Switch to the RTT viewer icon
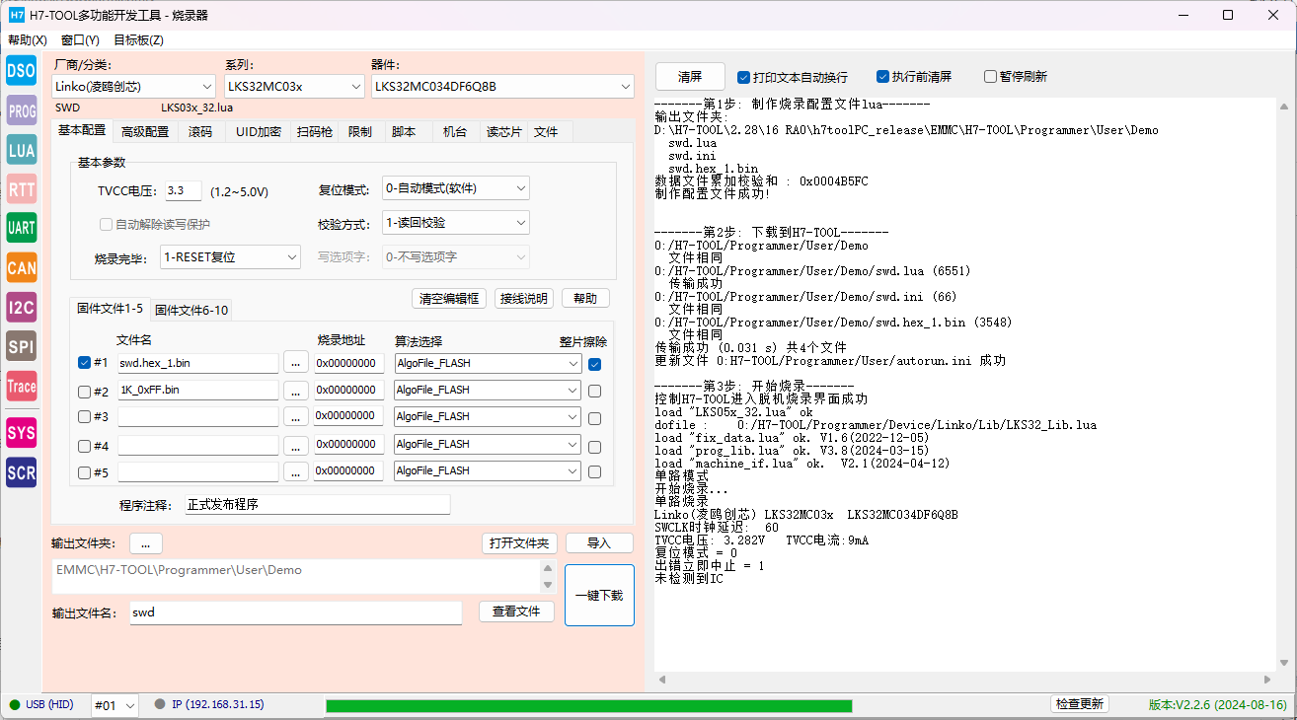The height and width of the screenshot is (720, 1297). coord(22,189)
